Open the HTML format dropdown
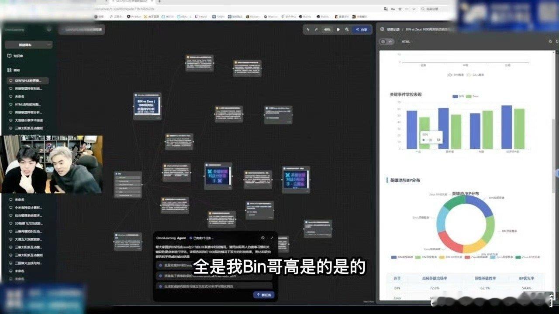The image size is (559, 314). tap(407, 41)
